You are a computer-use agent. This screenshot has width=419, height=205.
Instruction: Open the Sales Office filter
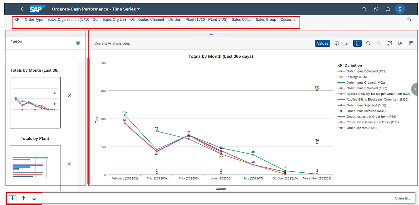tap(242, 20)
